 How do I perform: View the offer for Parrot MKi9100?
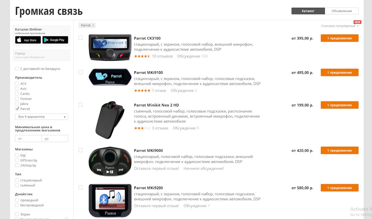coord(339,72)
